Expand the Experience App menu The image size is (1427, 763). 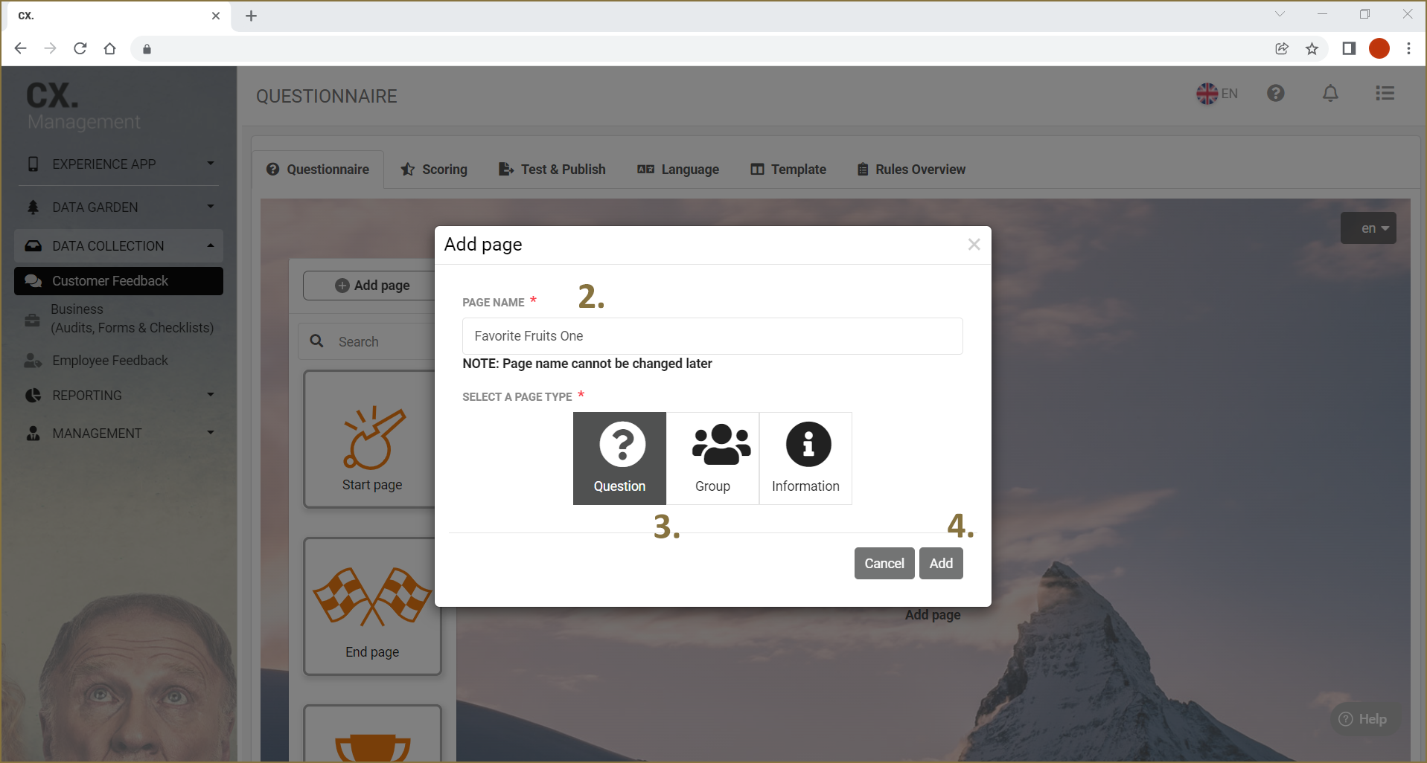(119, 164)
